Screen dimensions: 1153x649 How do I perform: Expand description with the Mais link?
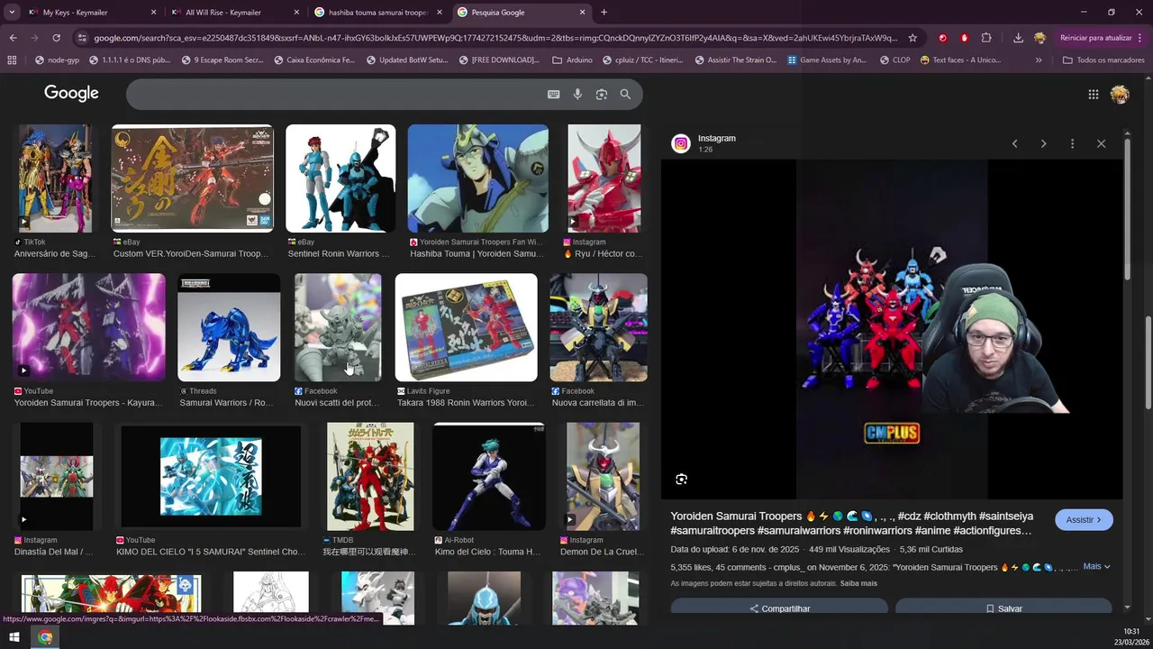click(1096, 566)
